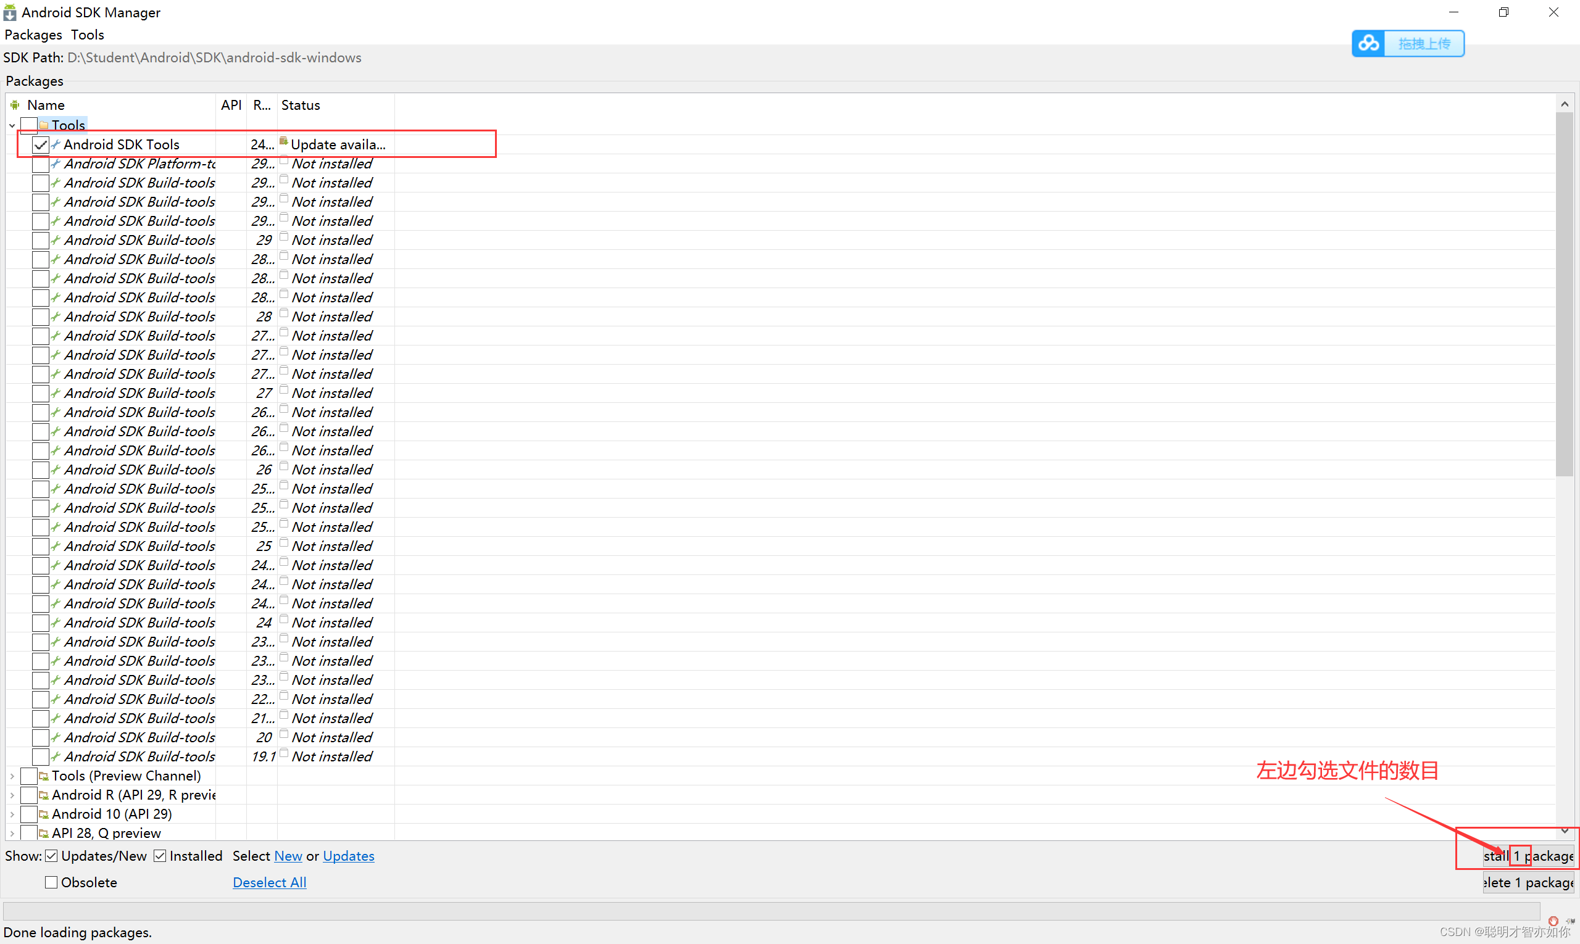Click the revision 19.1 cell
The width and height of the screenshot is (1580, 944).
(x=263, y=756)
